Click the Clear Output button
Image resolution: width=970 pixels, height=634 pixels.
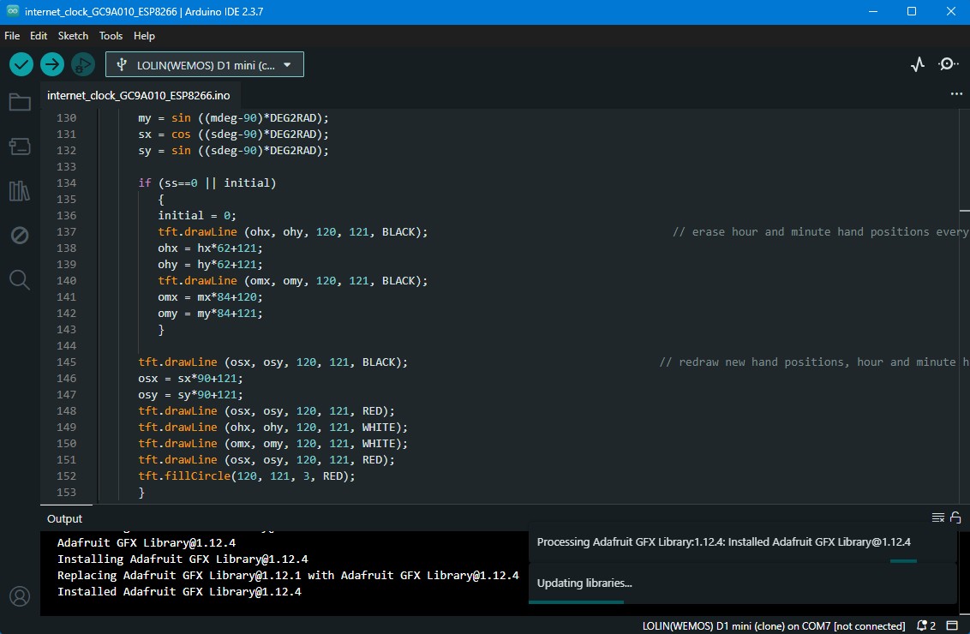(x=938, y=517)
